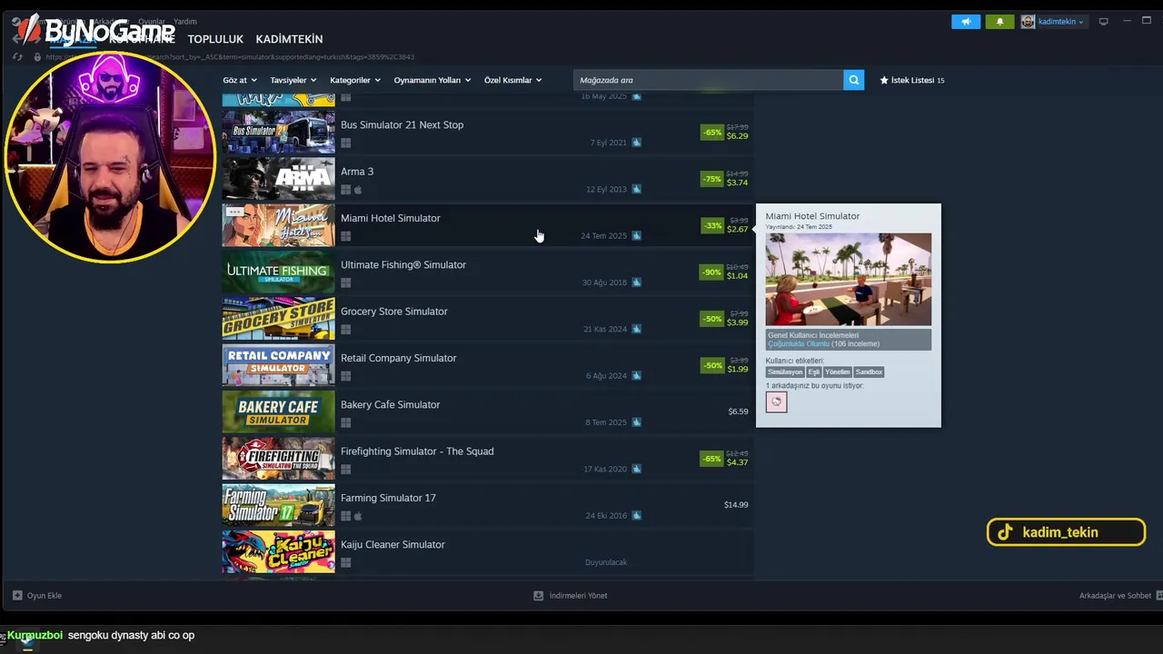The height and width of the screenshot is (654, 1163).
Task: Expand the Tavsiyeler dropdown
Action: point(293,80)
